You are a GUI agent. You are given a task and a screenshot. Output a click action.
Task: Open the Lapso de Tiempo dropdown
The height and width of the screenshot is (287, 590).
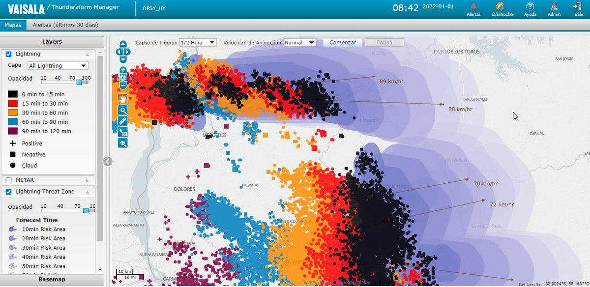tap(198, 43)
